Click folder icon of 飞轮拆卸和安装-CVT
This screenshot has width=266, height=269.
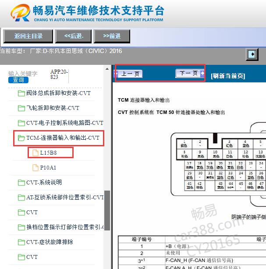pyautogui.click(x=21, y=108)
